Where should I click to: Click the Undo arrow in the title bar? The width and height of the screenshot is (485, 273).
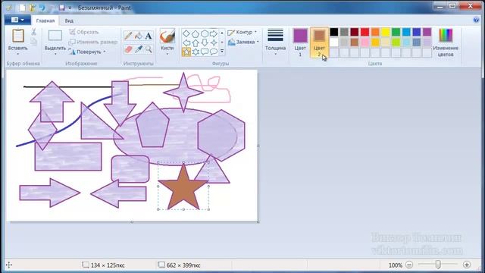[x=42, y=8]
